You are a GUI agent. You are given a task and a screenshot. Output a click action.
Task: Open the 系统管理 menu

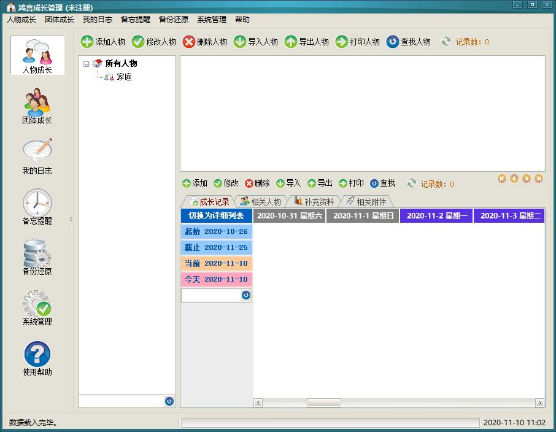[x=212, y=20]
